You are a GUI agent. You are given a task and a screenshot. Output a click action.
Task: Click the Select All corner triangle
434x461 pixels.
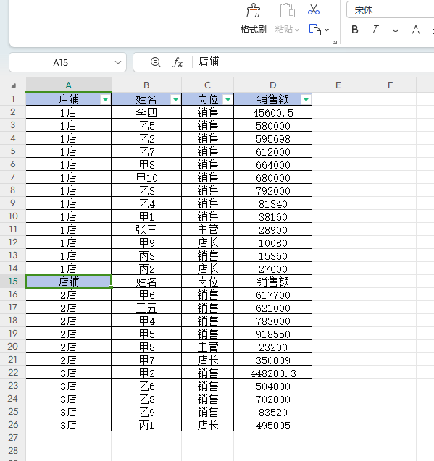[x=13, y=85]
